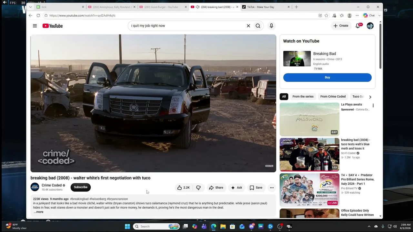Open the #heisenberg hashtag link

[x=98, y=199]
